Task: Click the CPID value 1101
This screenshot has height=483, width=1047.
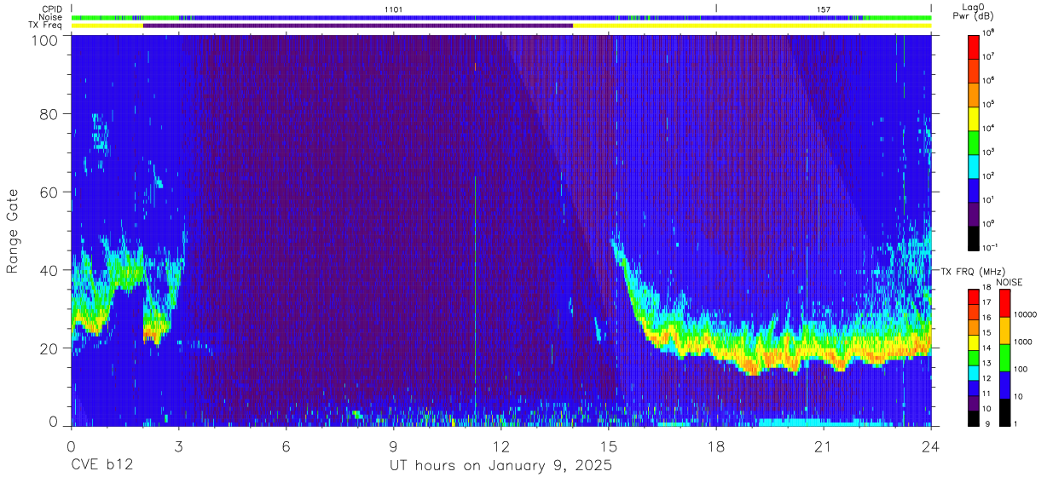Action: pyautogui.click(x=394, y=9)
